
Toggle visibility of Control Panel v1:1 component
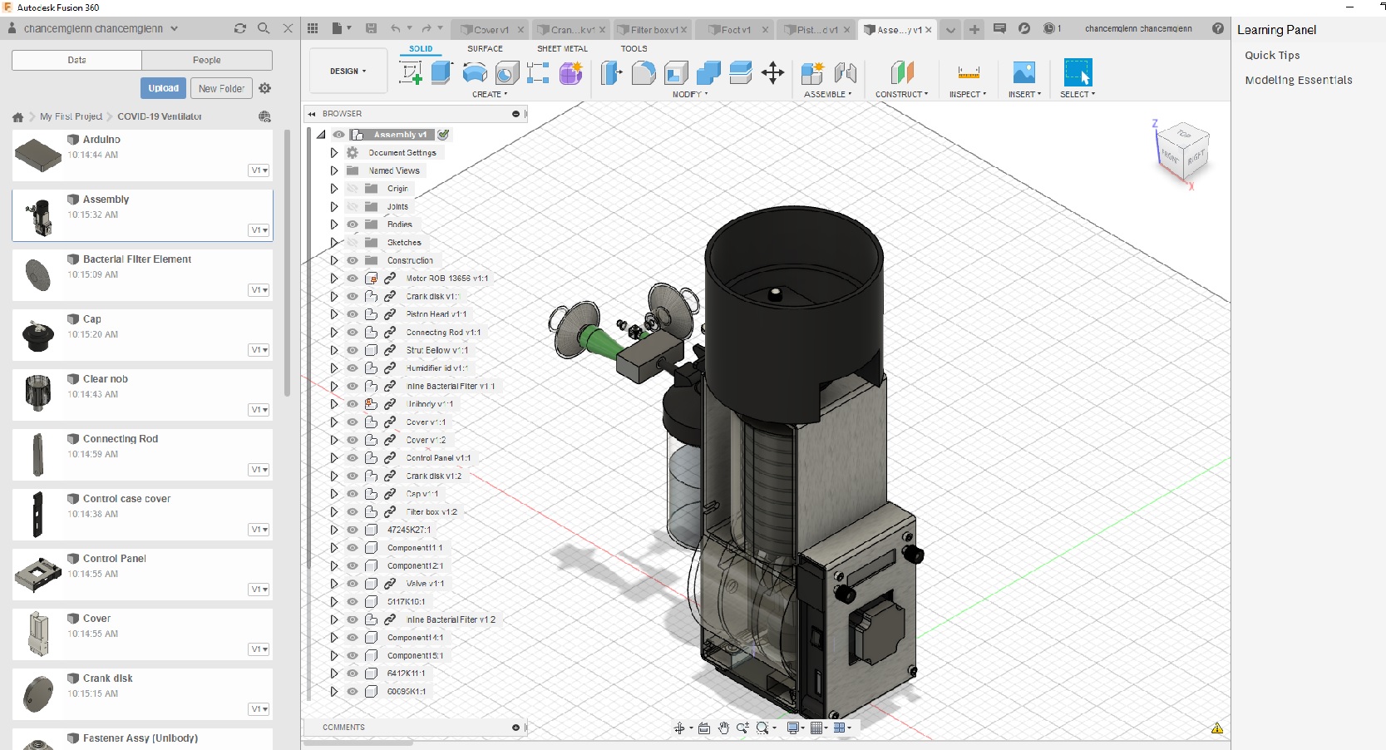[x=353, y=458]
